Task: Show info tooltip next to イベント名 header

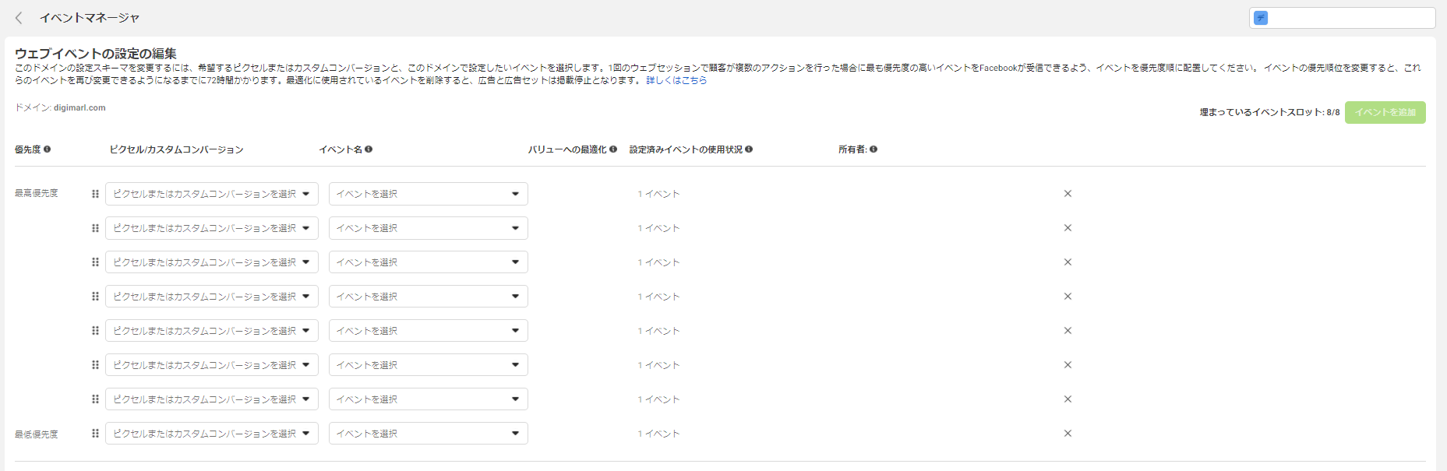Action: click(369, 149)
